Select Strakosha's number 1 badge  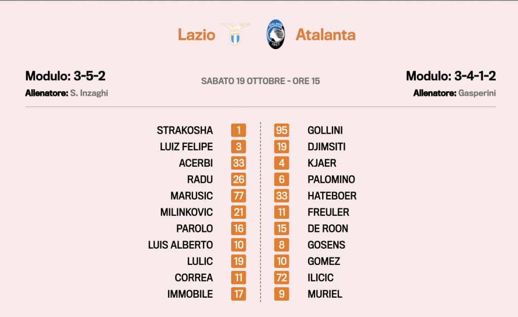coord(239,130)
